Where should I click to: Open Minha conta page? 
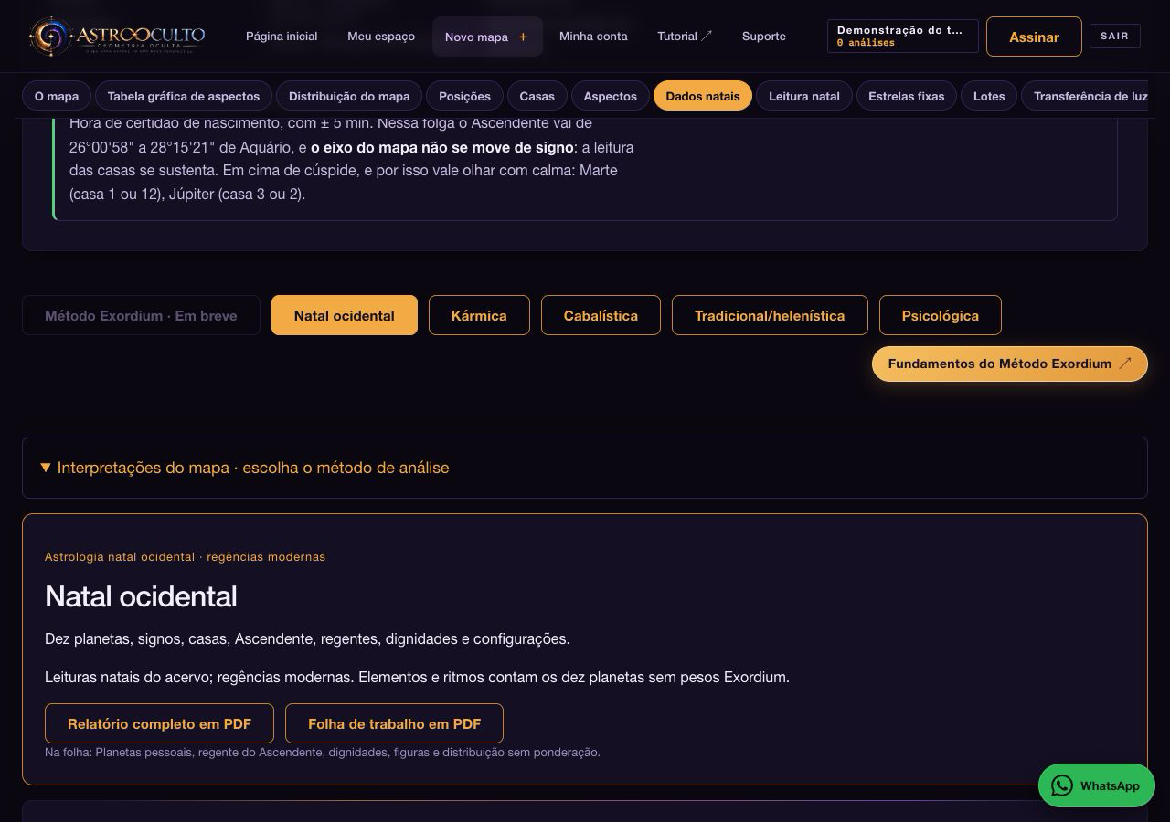[593, 37]
